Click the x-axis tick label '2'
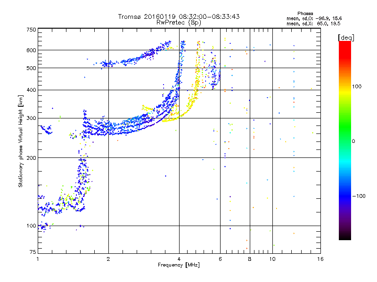The height and width of the screenshot is (282, 377). coord(108,259)
